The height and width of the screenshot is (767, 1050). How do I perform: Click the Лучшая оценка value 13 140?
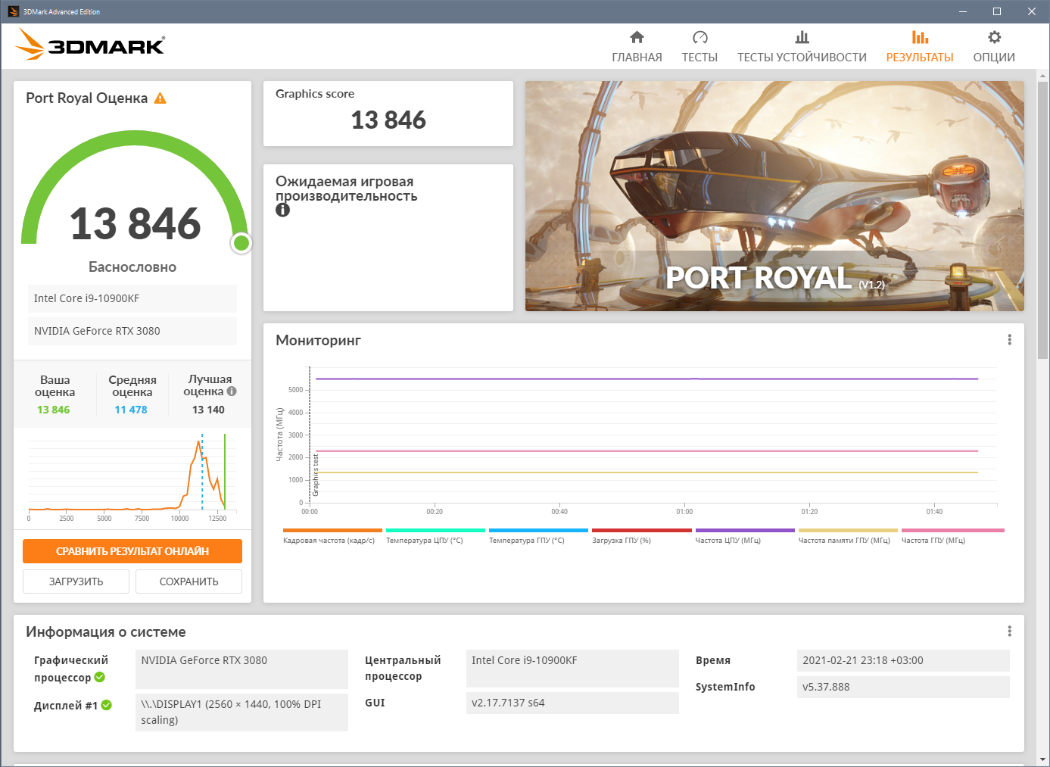click(x=208, y=410)
